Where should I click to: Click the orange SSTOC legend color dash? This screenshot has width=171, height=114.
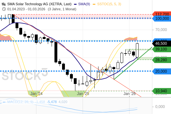[94, 4]
